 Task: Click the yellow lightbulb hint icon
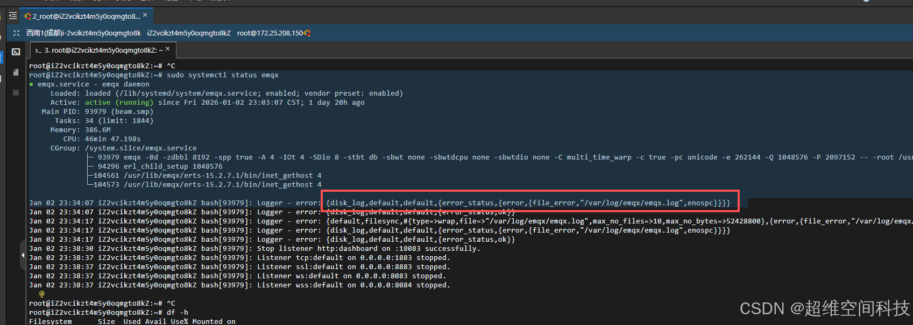click(41, 294)
